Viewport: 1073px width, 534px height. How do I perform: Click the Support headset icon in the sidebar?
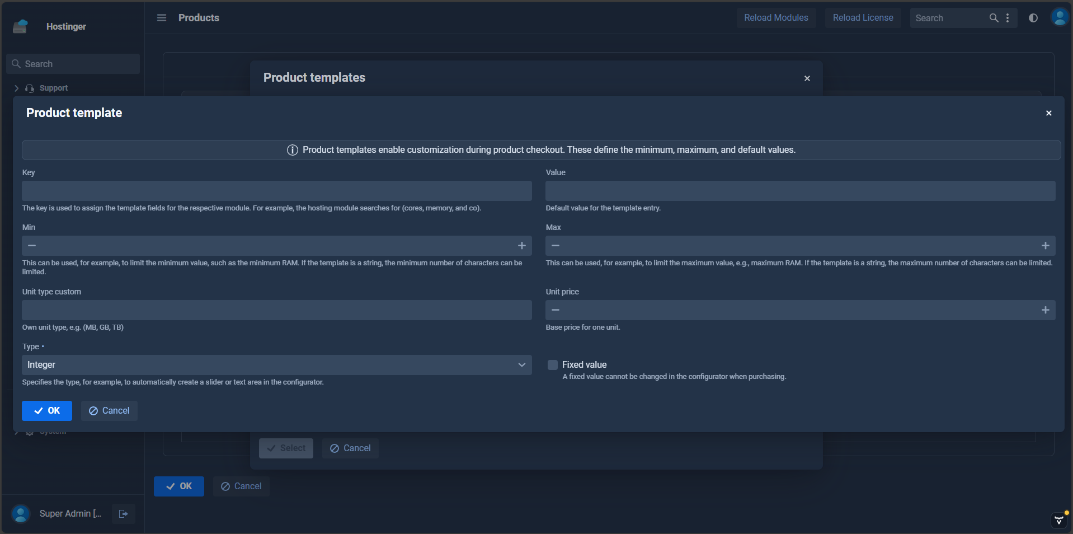(29, 88)
